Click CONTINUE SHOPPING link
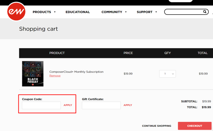 tap(156, 126)
